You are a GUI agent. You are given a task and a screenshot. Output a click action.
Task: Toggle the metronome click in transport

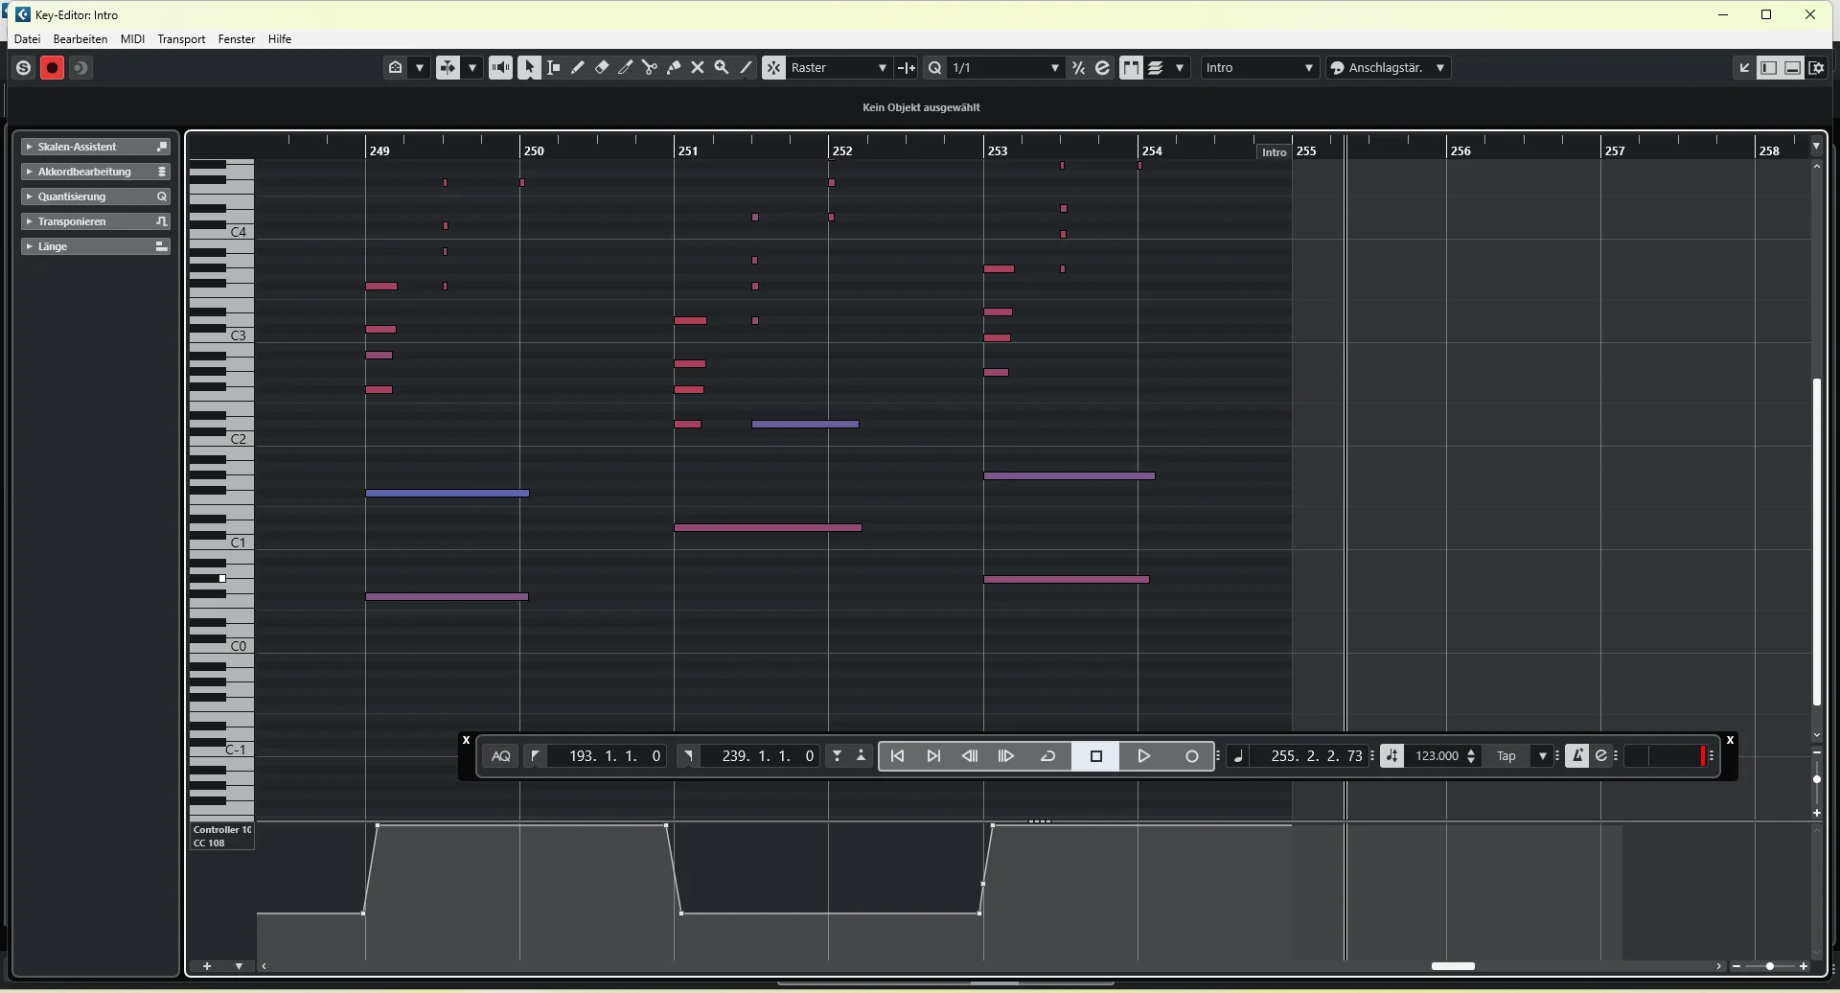tap(1576, 756)
